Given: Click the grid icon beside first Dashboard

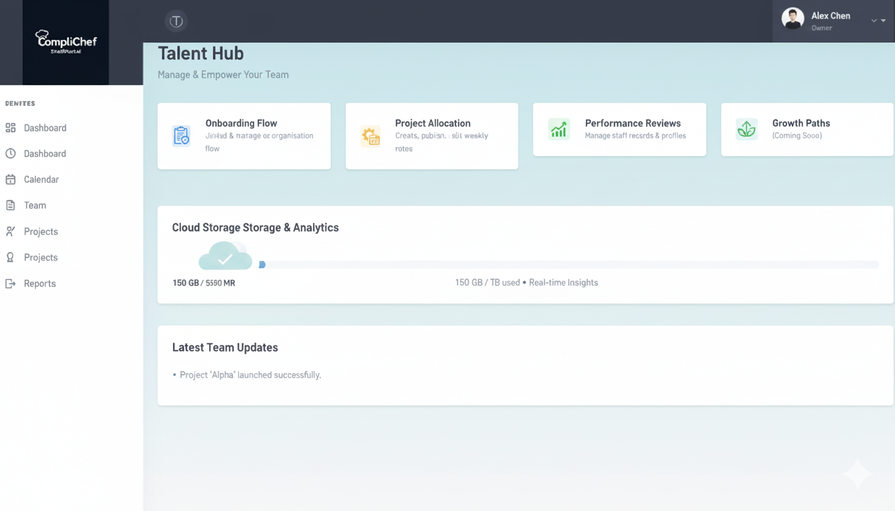Looking at the screenshot, I should 11,128.
